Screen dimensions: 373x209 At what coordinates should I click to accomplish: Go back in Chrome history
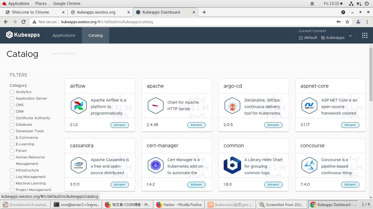pyautogui.click(x=6, y=22)
